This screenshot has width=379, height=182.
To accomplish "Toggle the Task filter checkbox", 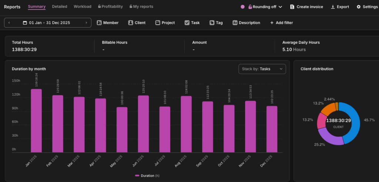I will pos(187,23).
